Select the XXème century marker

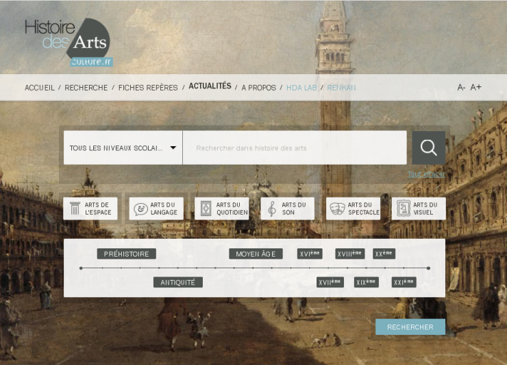click(384, 254)
